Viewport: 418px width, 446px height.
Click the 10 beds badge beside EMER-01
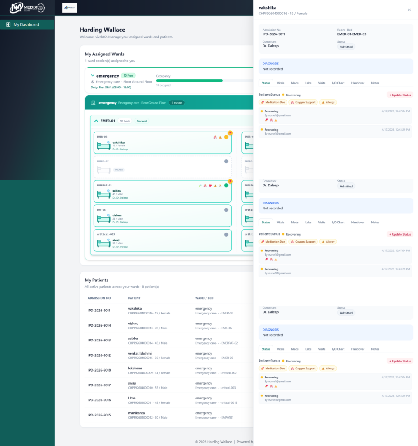tap(125, 121)
